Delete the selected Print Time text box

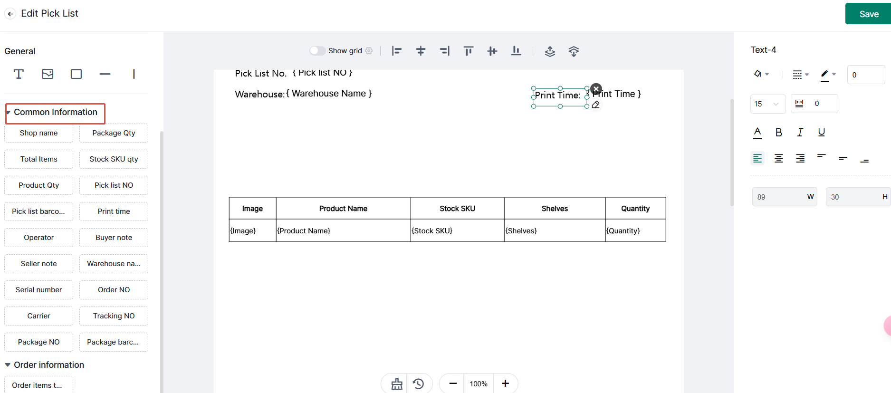pos(596,89)
